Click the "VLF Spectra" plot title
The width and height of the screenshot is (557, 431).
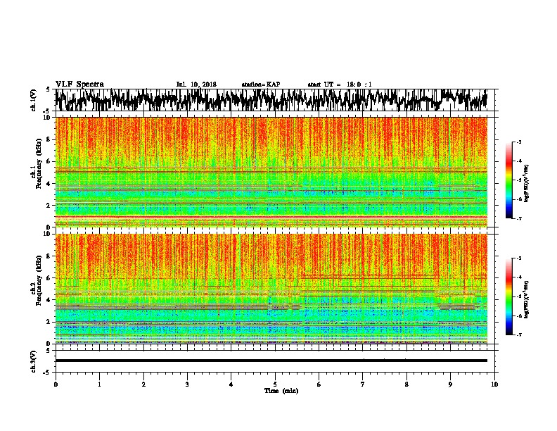coord(79,85)
